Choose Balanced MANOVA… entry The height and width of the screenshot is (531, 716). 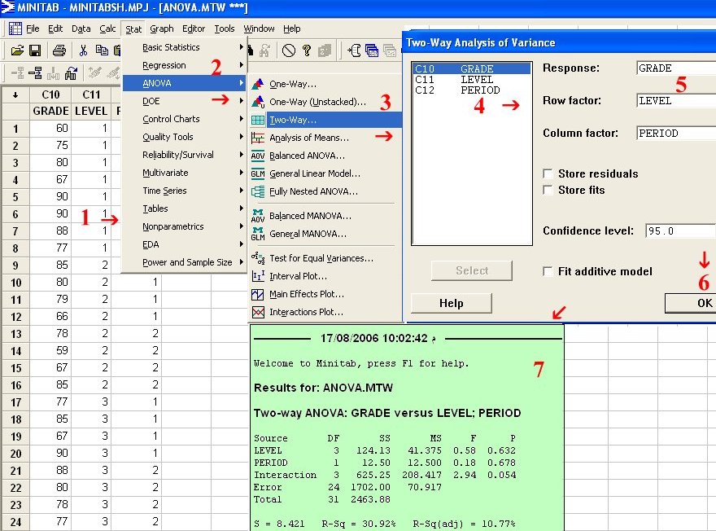click(310, 216)
